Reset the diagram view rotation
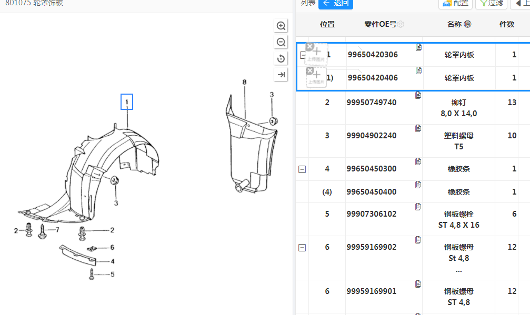The width and height of the screenshot is (530, 315). coord(281,58)
